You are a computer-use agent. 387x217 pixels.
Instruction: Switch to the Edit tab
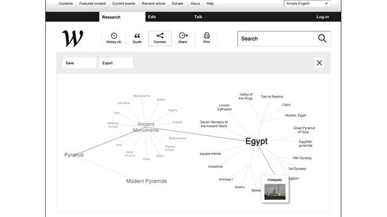[x=152, y=17]
